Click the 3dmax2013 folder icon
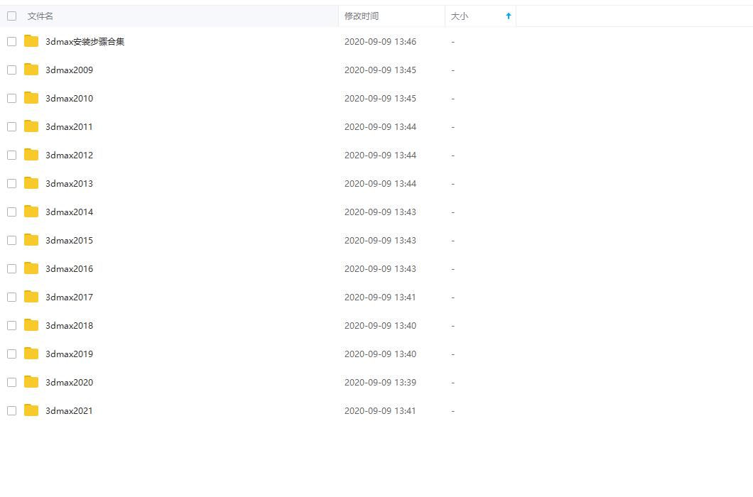 tap(31, 183)
